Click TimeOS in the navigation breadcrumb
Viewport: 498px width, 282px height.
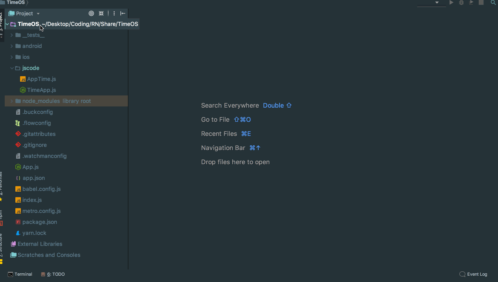pyautogui.click(x=15, y=2)
